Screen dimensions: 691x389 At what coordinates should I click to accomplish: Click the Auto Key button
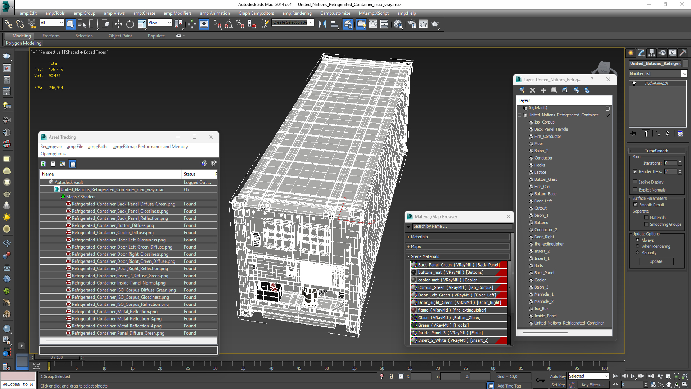pos(558,376)
